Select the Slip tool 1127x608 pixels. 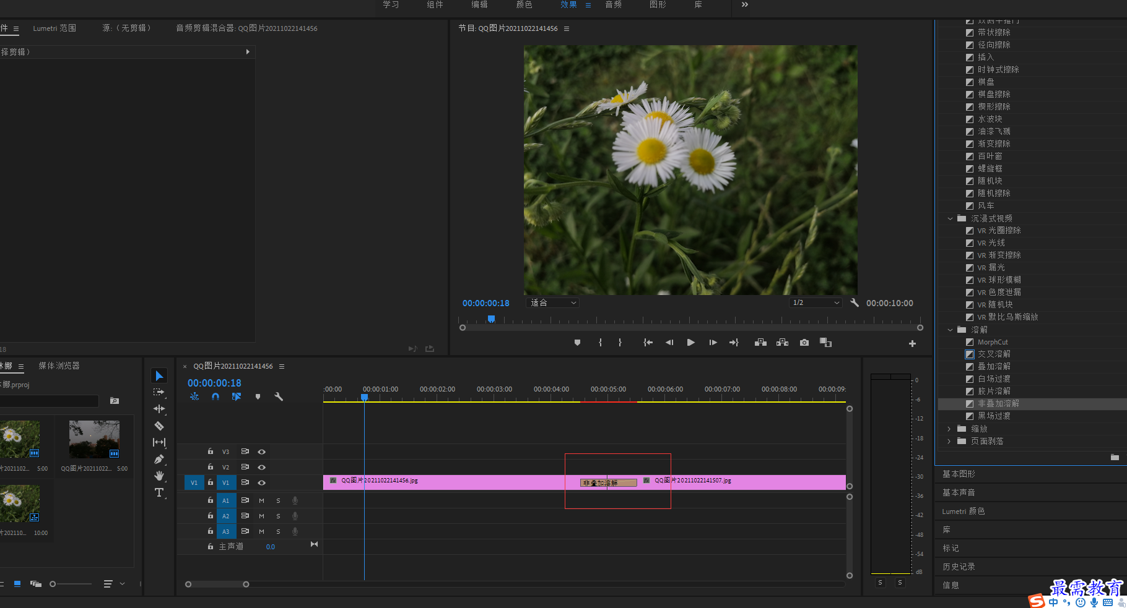coord(159,442)
